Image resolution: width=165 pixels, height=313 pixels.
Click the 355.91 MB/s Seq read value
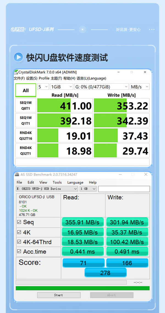[83, 222]
